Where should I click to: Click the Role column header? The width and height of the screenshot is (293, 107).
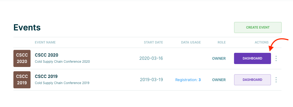coord(221,42)
